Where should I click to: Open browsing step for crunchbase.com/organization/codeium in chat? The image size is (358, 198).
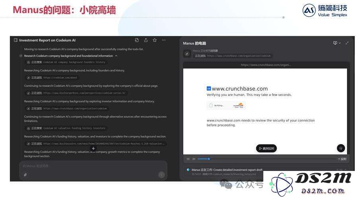[x=67, y=109]
